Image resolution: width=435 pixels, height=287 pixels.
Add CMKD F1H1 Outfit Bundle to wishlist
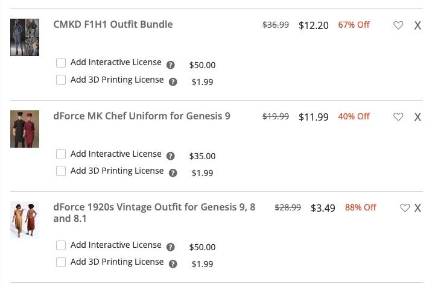coord(398,25)
